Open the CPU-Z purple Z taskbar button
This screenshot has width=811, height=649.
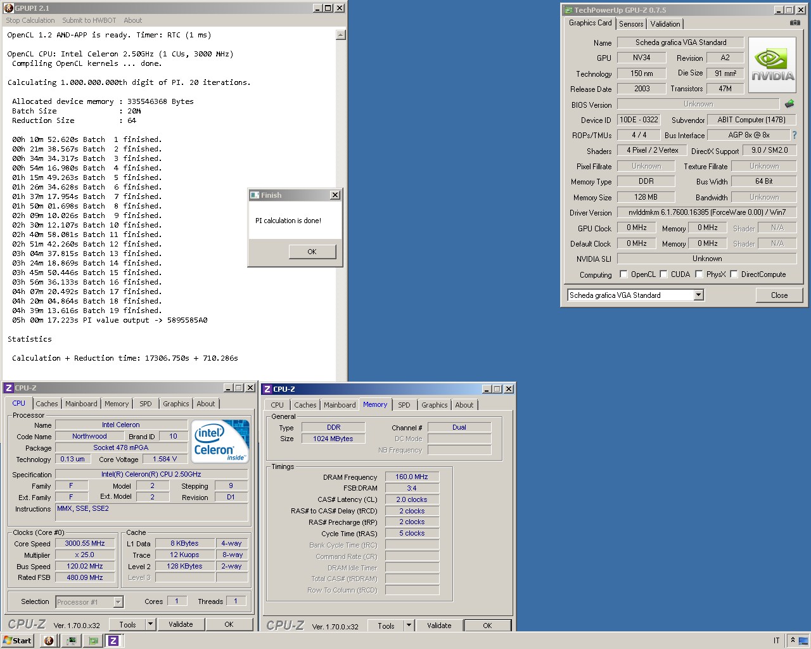coord(114,641)
